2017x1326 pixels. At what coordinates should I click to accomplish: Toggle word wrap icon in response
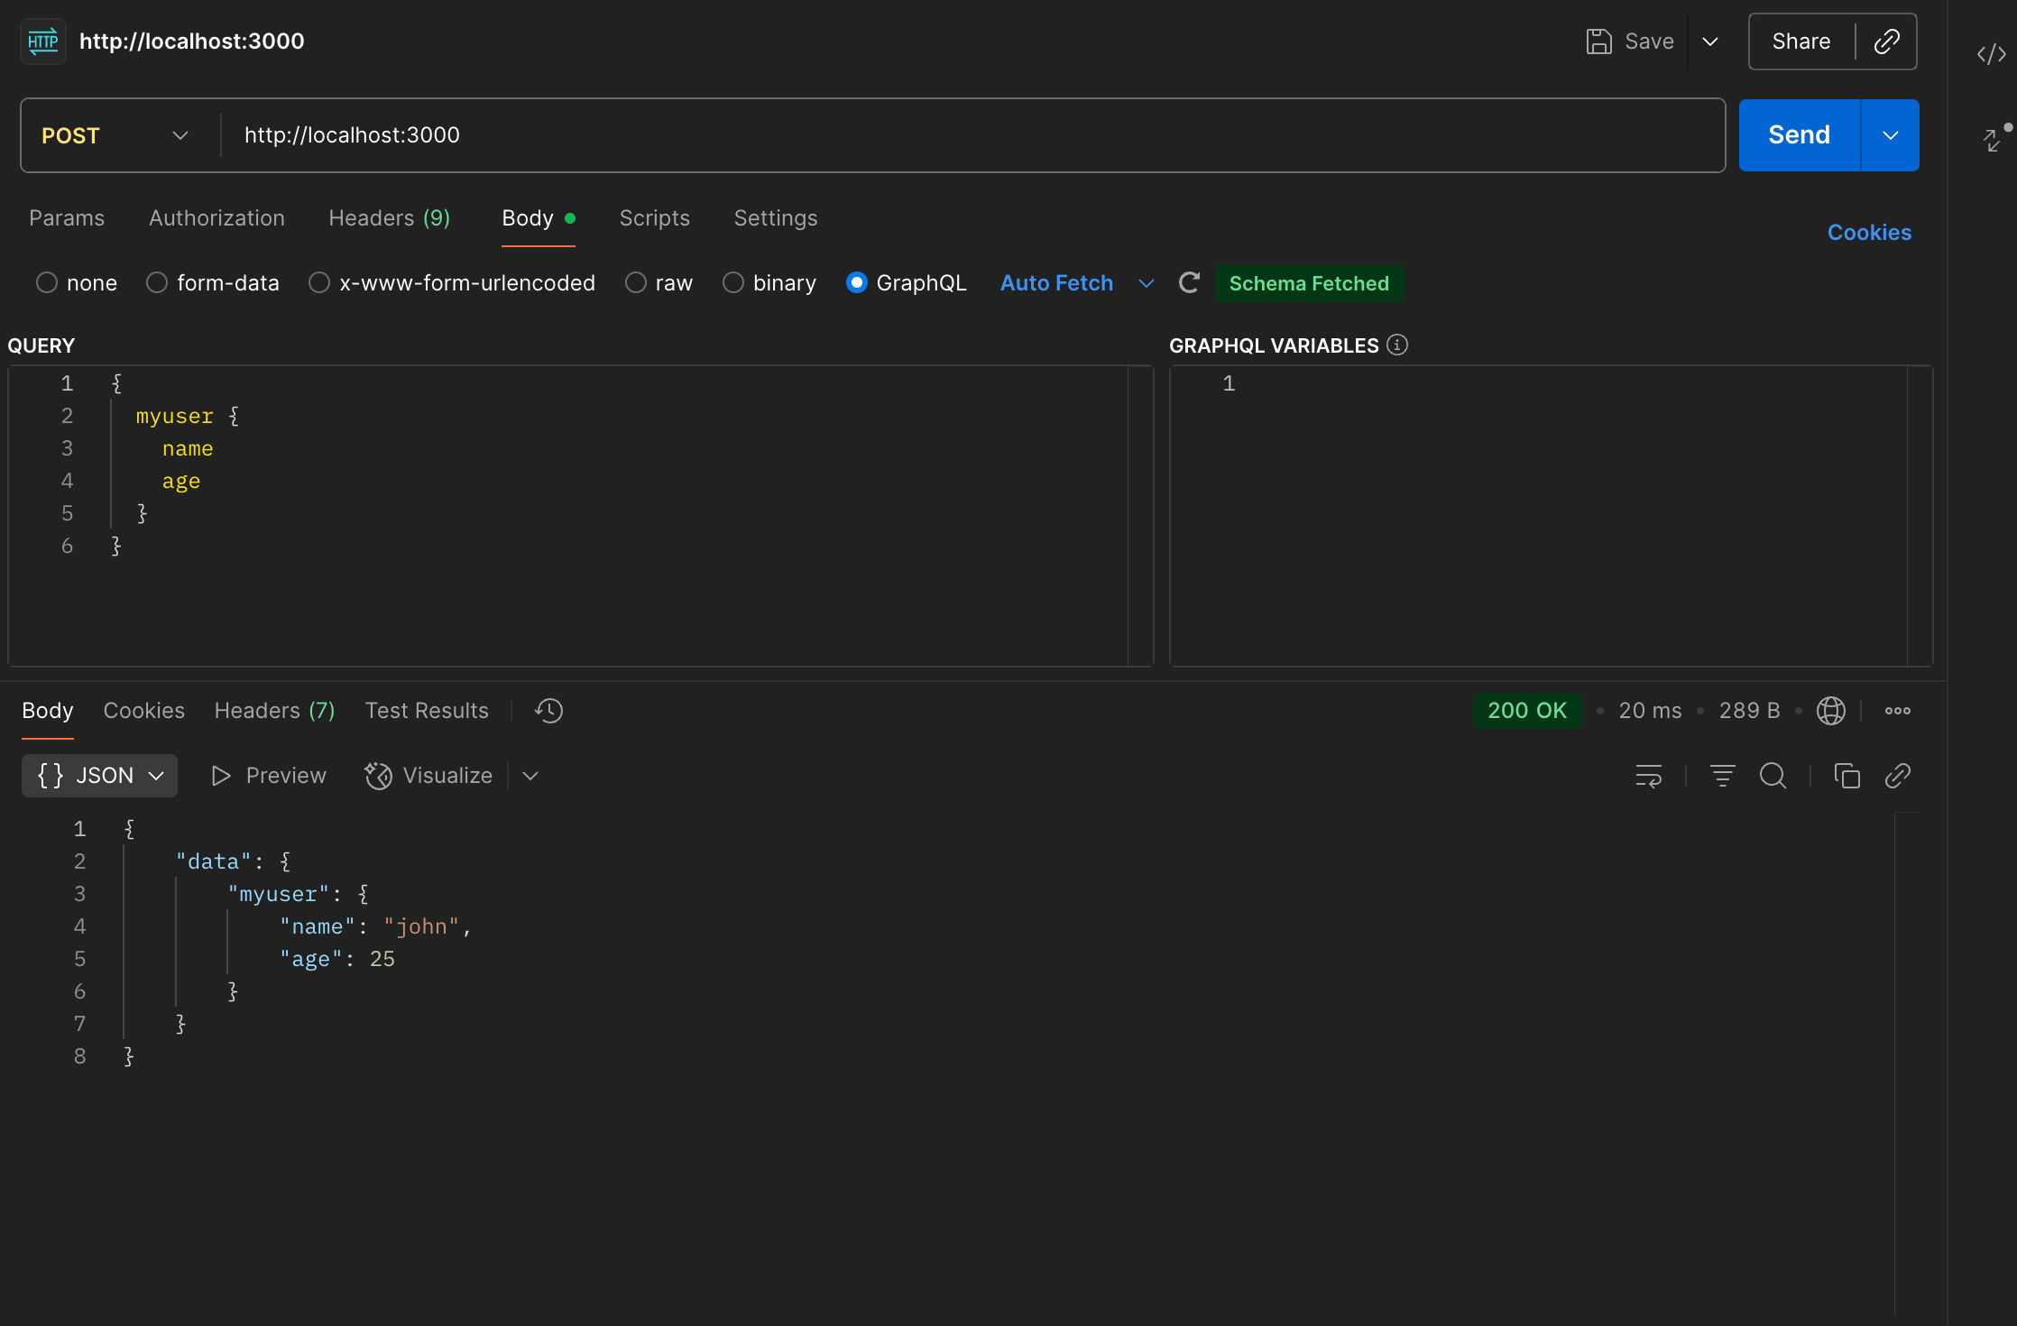(x=1648, y=776)
